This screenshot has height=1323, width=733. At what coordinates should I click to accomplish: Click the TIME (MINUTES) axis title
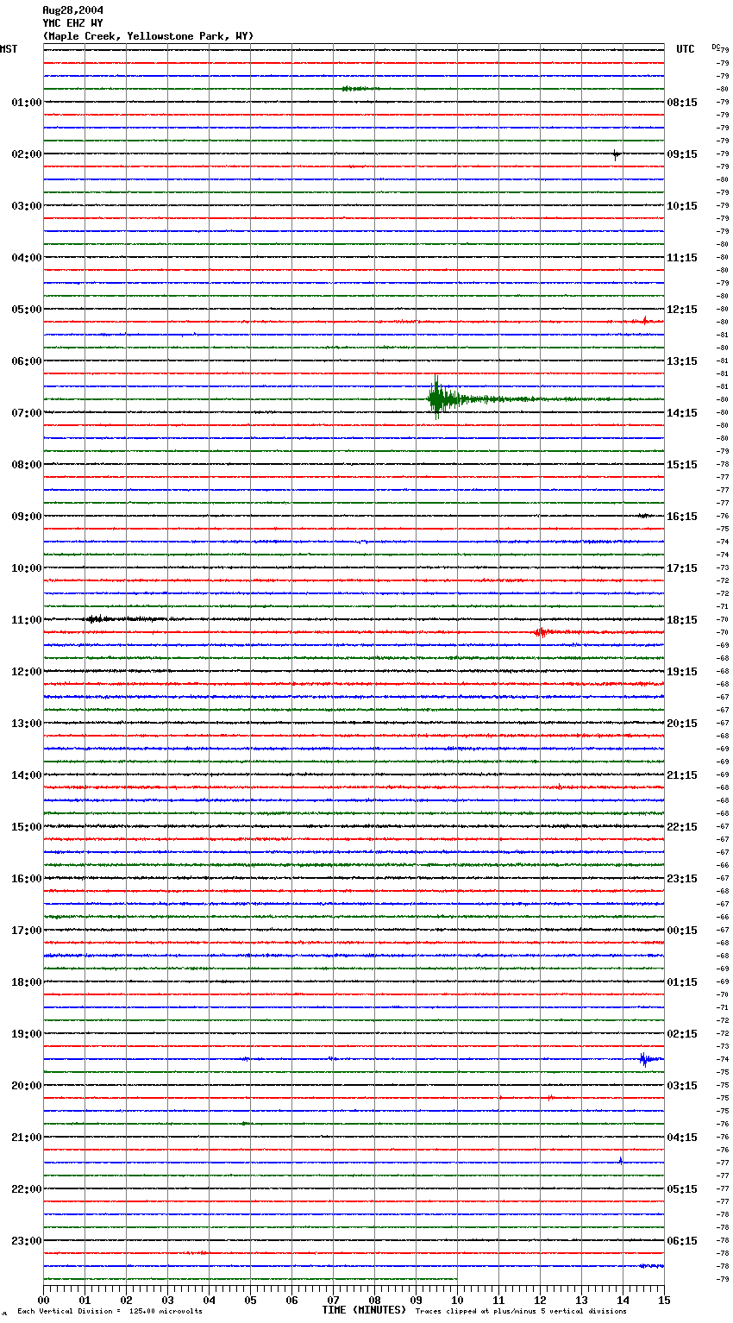pos(364,1310)
